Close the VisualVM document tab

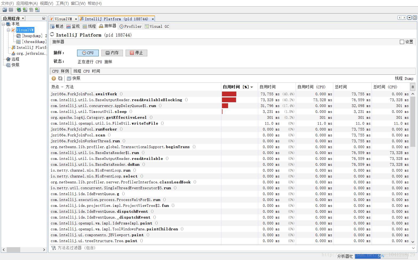(x=76, y=19)
